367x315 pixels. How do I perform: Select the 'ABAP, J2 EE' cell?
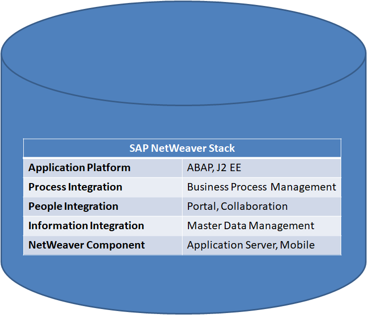(x=262, y=168)
